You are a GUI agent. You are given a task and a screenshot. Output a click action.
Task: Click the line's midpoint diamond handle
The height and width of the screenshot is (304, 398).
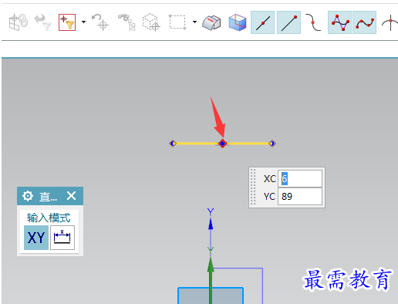coord(222,144)
